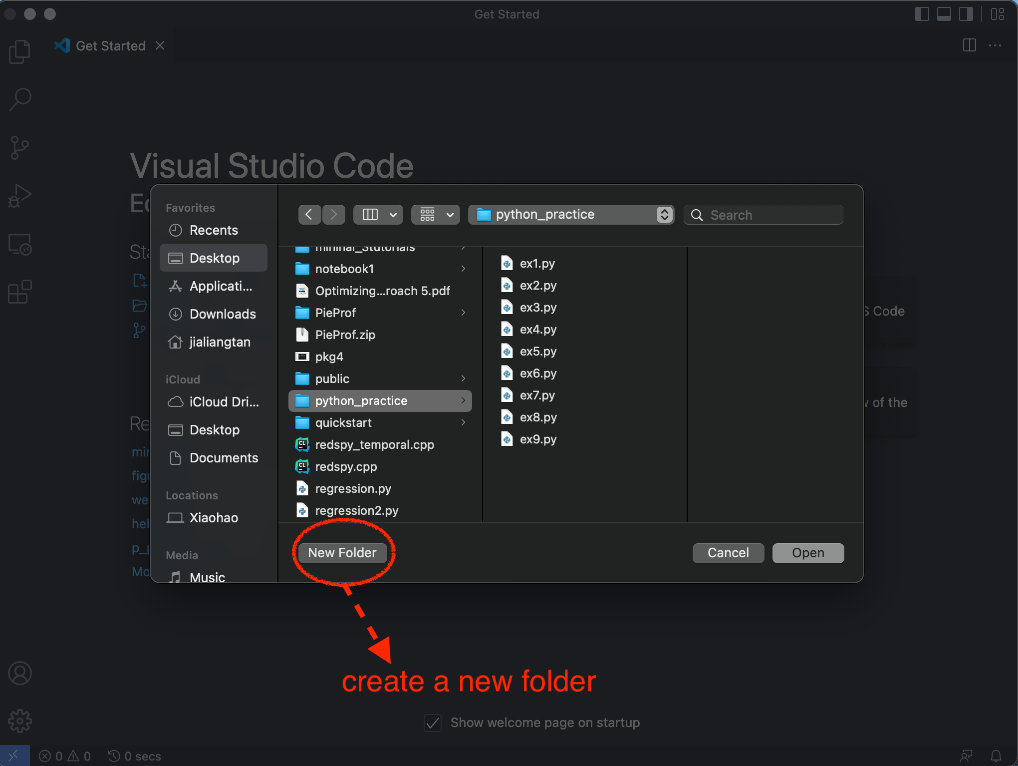Screen dimensions: 1018x766
Task: Open the Run and Debug panel
Action: click(x=19, y=195)
